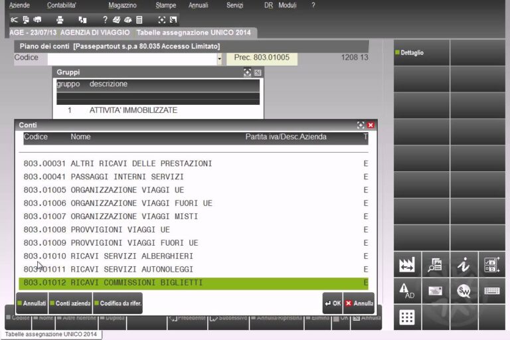Open the Contabilita' menu
The width and height of the screenshot is (510, 340).
point(62,5)
